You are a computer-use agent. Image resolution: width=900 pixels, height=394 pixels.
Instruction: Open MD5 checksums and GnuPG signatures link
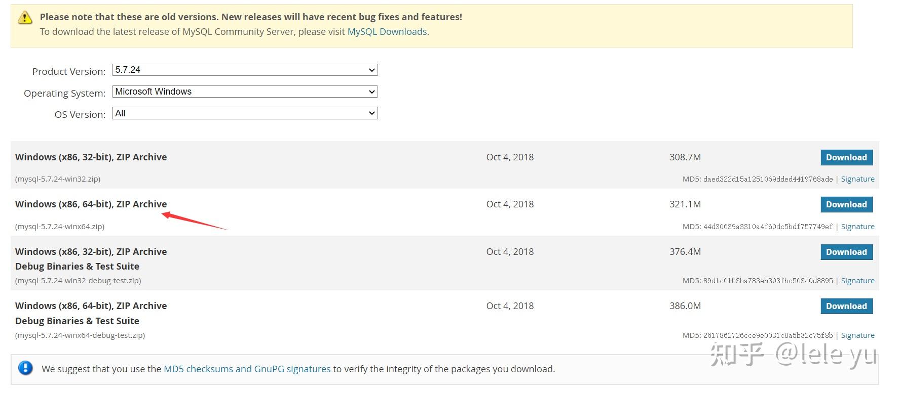(247, 369)
